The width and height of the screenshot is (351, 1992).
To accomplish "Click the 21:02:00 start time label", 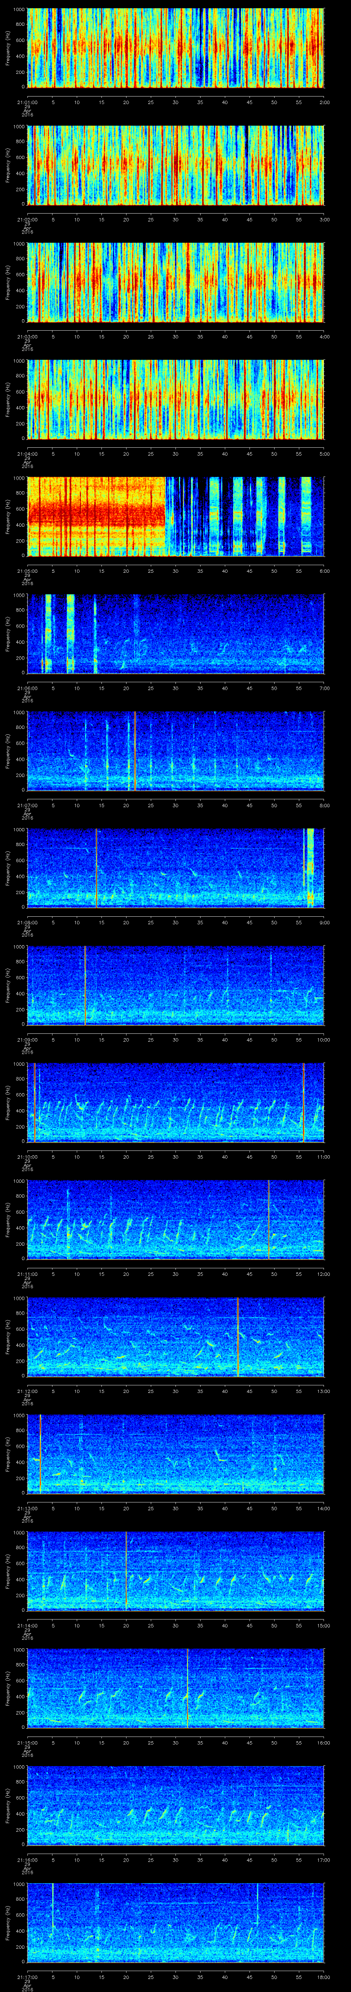I will [x=27, y=220].
